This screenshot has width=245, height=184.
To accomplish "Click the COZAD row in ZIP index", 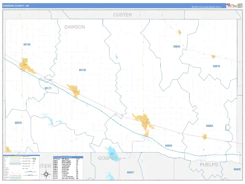I will coord(66,175).
